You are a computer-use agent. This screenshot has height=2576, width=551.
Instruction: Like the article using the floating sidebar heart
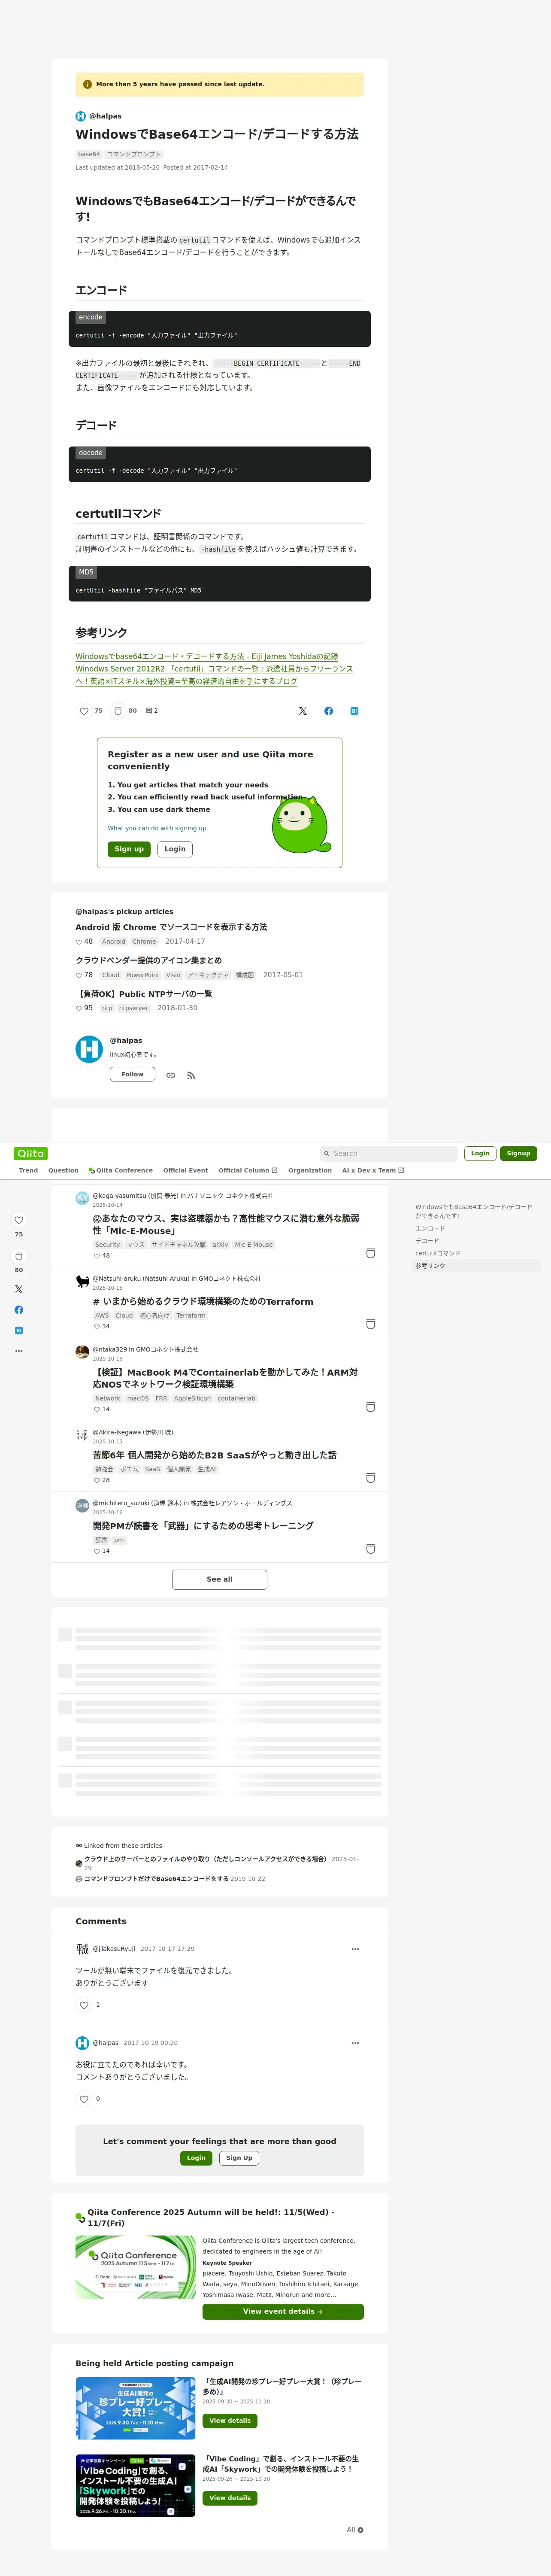pyautogui.click(x=19, y=1220)
